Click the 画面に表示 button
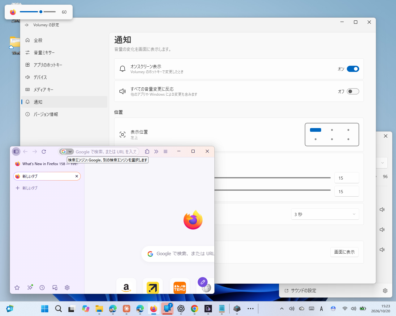 [345, 252]
